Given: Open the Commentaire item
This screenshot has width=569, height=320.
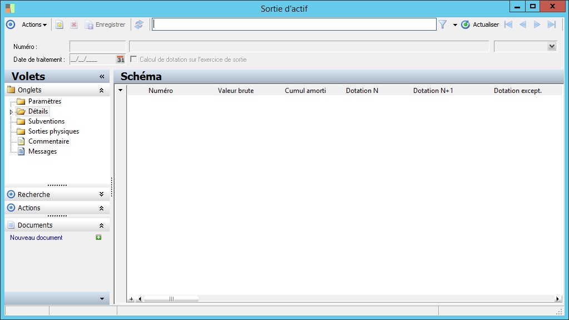Looking at the screenshot, I should tap(48, 141).
